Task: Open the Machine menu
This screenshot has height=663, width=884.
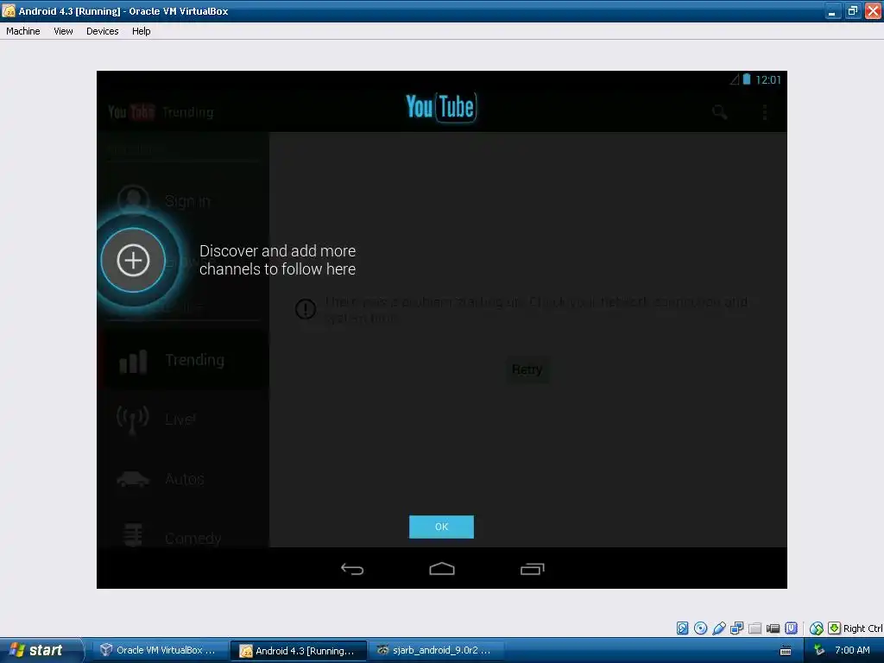Action: click(x=23, y=31)
